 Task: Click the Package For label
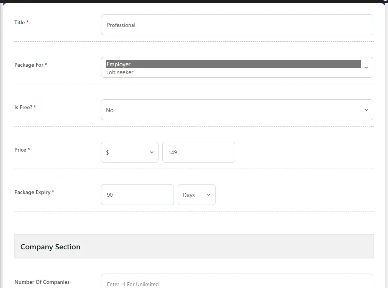click(x=29, y=65)
